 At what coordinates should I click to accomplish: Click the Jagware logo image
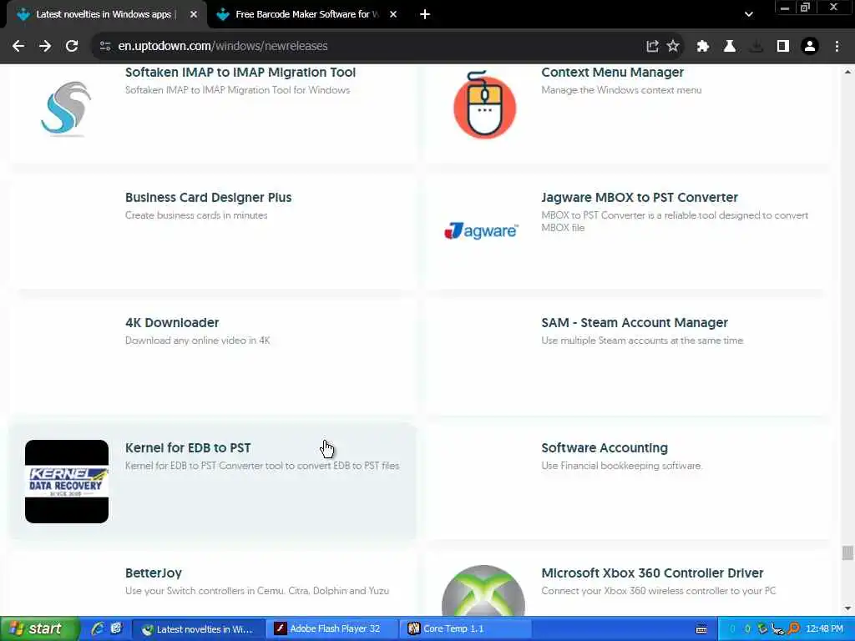(x=481, y=231)
